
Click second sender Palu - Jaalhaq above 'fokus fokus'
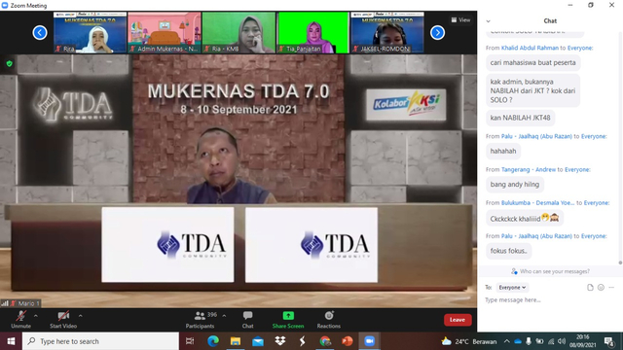[x=536, y=236]
